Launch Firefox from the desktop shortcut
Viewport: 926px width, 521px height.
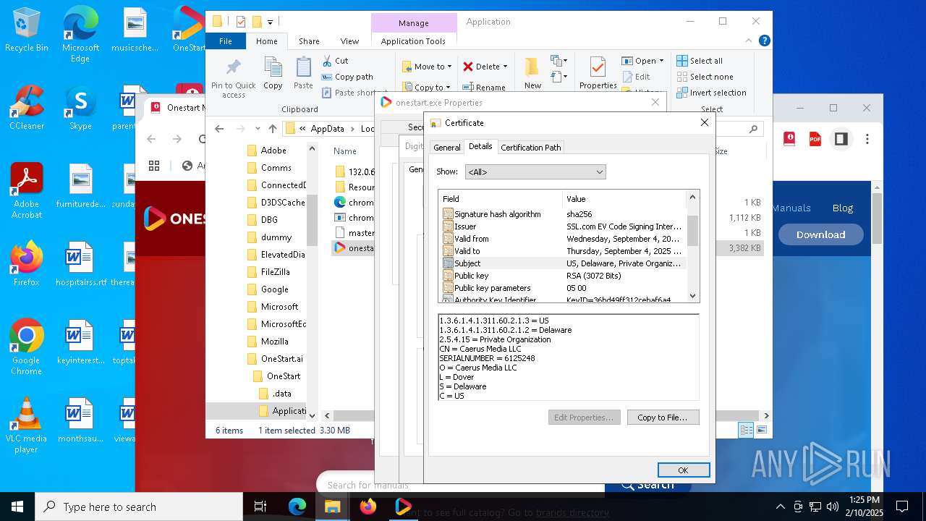point(27,263)
